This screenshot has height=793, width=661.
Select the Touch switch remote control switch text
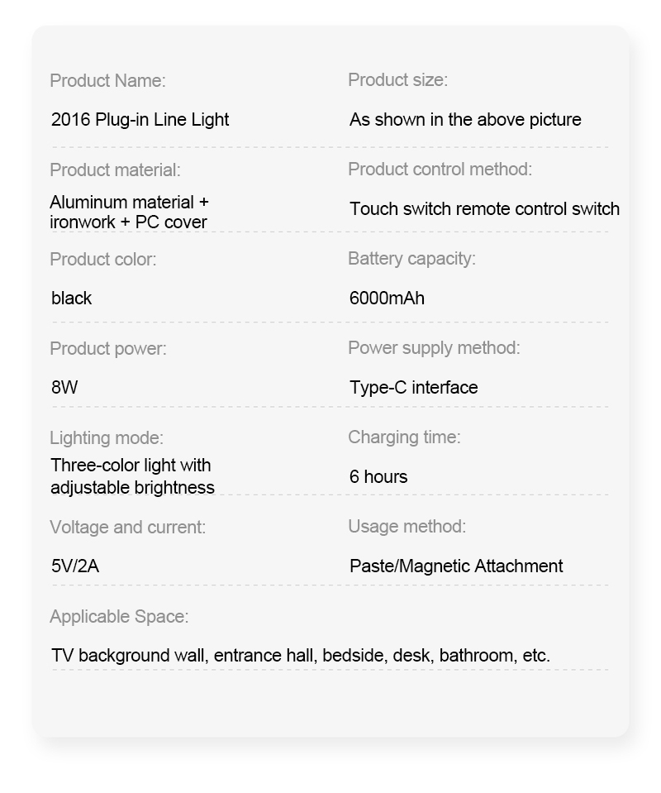(x=484, y=209)
